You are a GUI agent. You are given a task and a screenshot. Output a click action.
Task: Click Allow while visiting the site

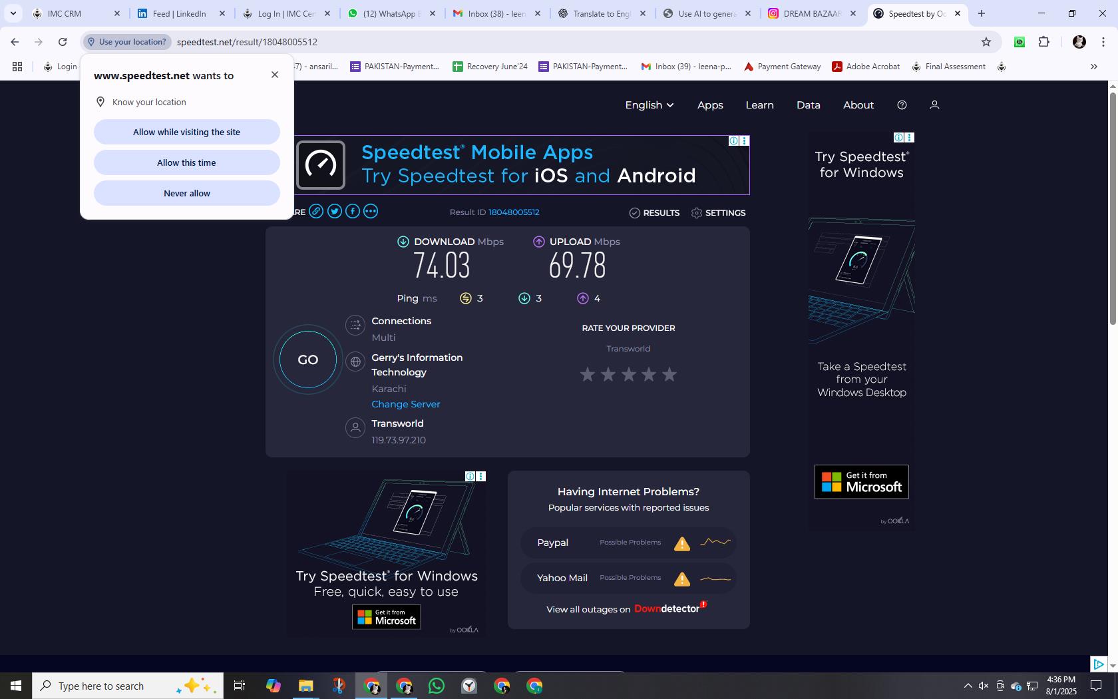pyautogui.click(x=186, y=132)
